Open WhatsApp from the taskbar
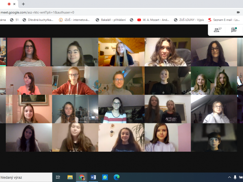This screenshot has width=243, height=182. [105, 177]
